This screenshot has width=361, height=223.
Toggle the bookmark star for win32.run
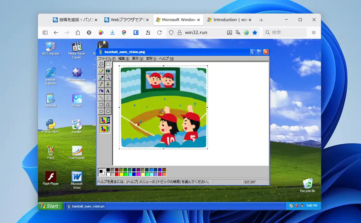(x=255, y=33)
